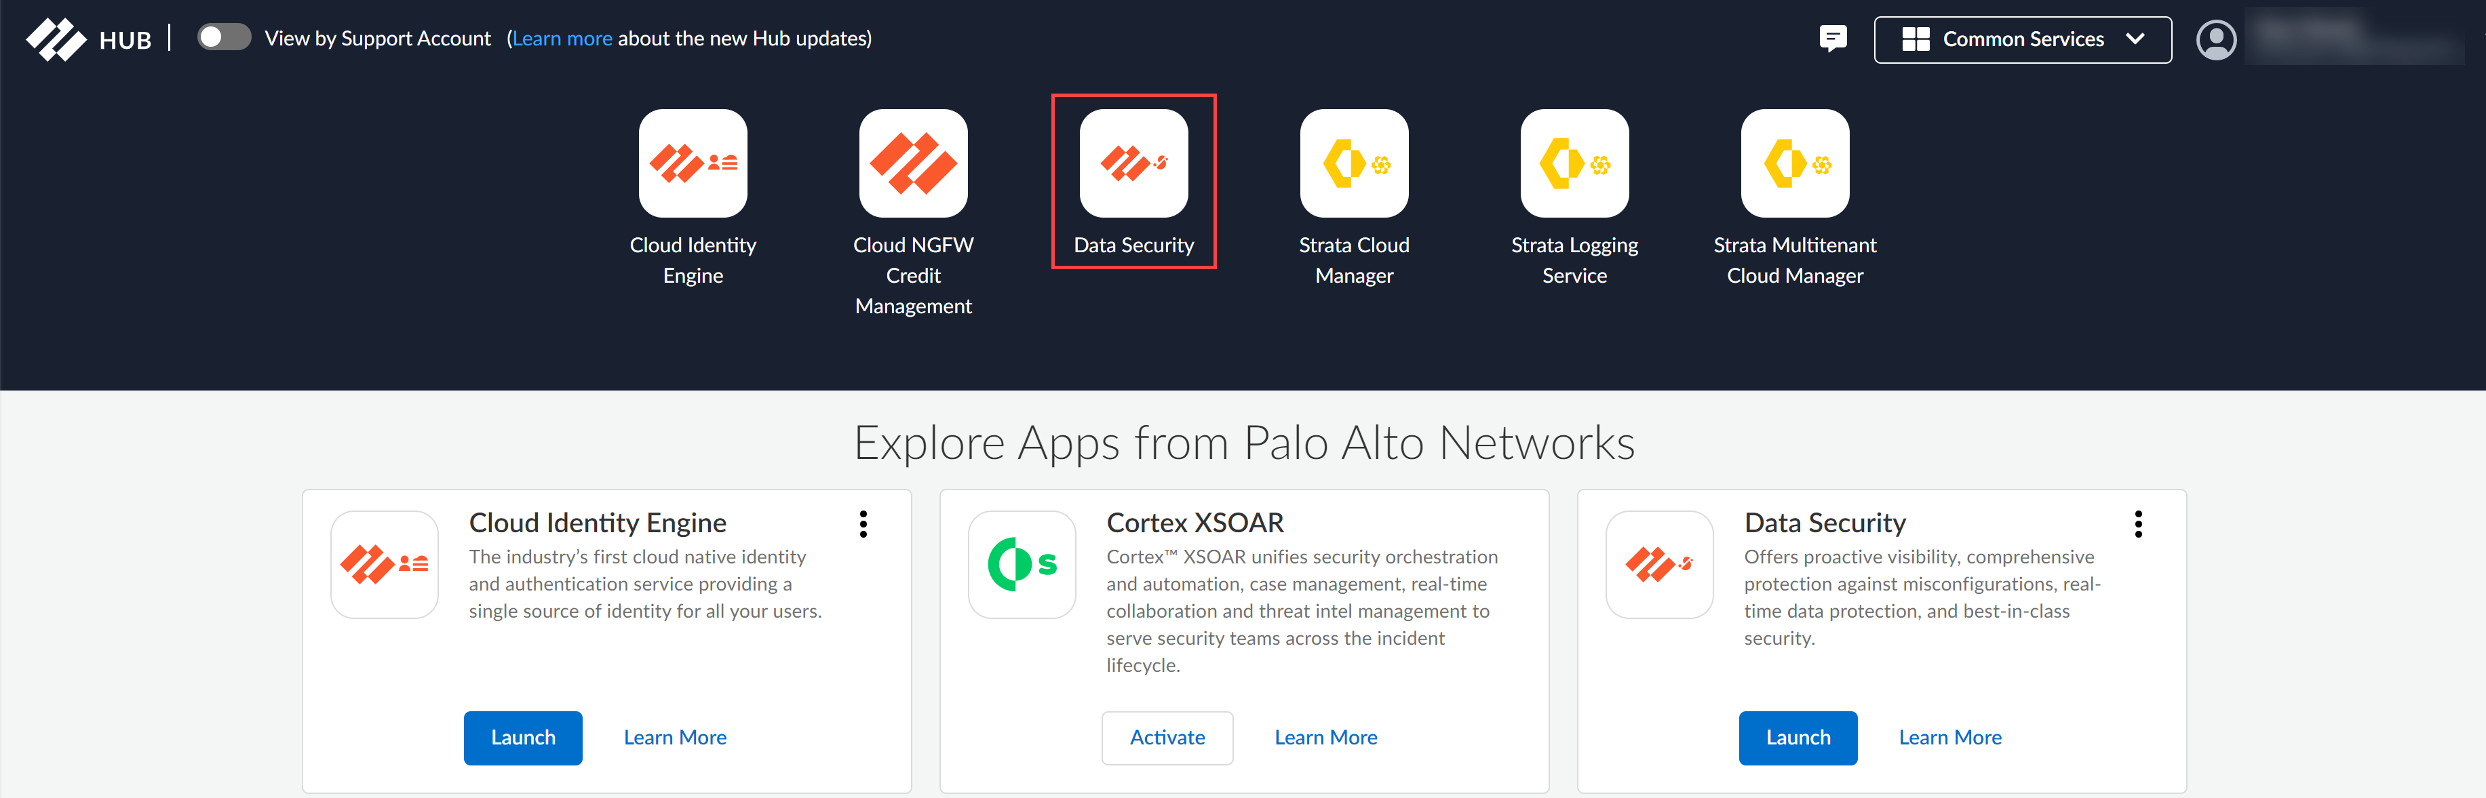The height and width of the screenshot is (798, 2486).
Task: Click the user profile avatar icon
Action: click(2216, 39)
